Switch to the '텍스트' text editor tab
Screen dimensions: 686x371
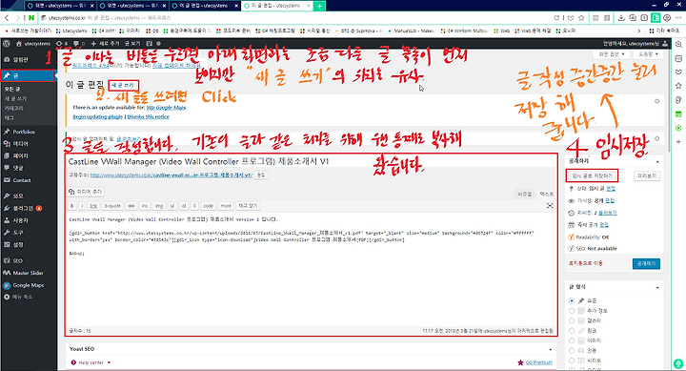coord(547,194)
